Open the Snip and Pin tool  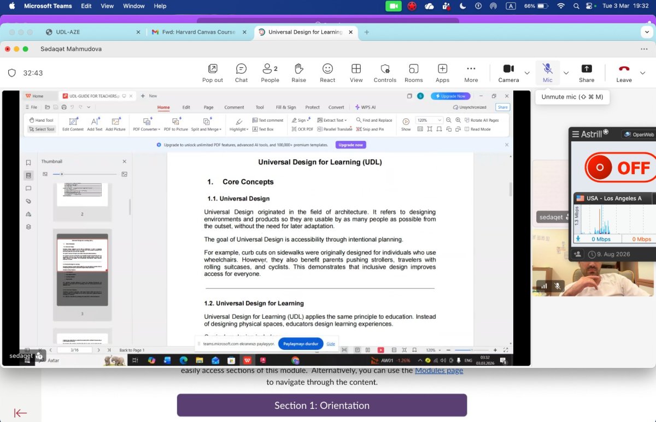(x=370, y=129)
